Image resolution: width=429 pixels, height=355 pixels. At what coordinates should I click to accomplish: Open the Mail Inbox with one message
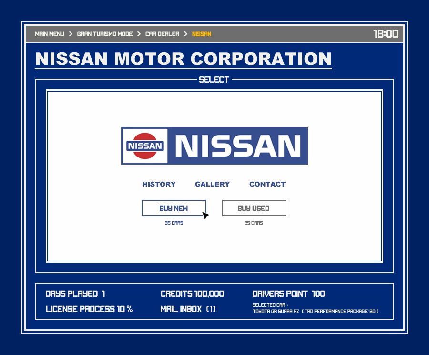click(188, 309)
